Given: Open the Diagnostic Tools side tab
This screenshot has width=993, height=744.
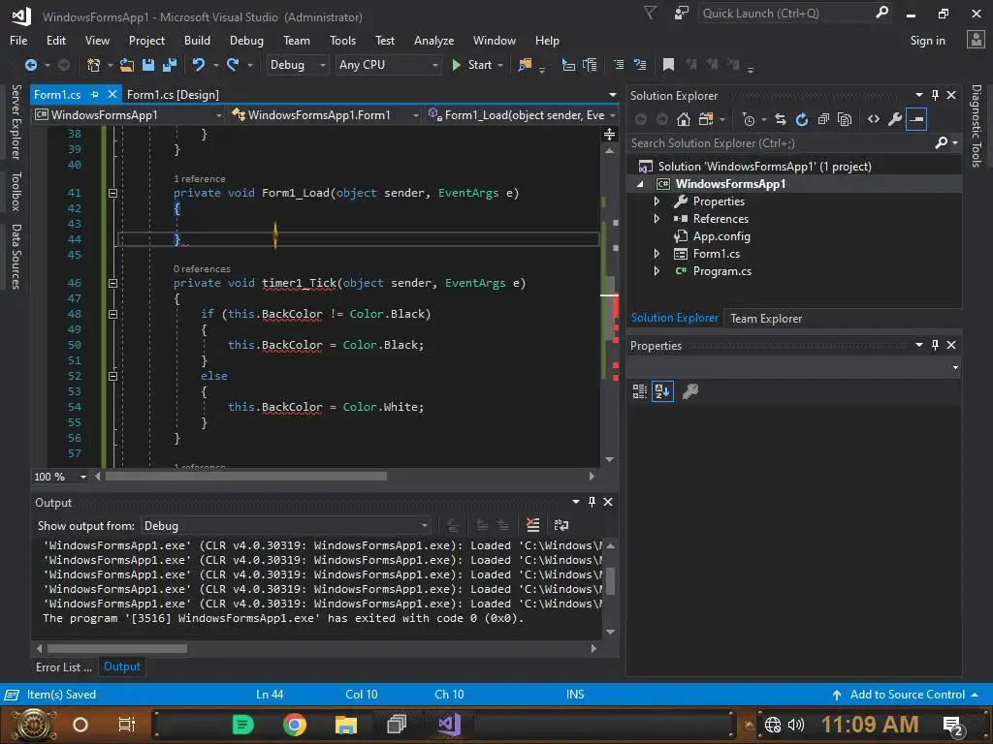Looking at the screenshot, I should [x=977, y=126].
